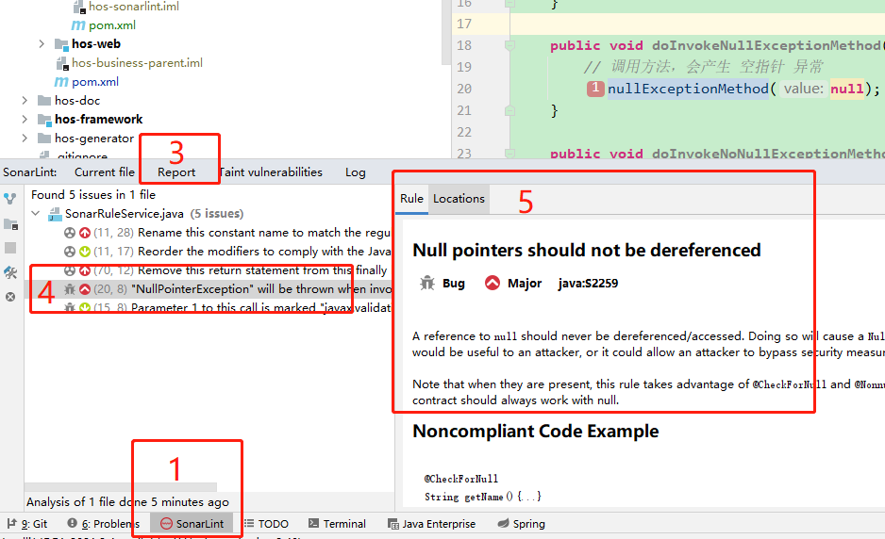885x539 pixels.
Task: Click the hos-web folder icon
Action: pos(61,44)
